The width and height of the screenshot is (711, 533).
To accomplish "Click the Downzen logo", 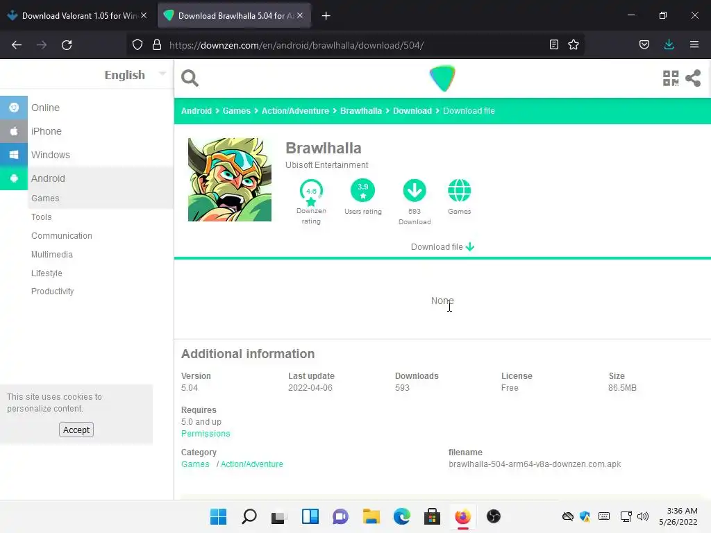I will point(442,78).
